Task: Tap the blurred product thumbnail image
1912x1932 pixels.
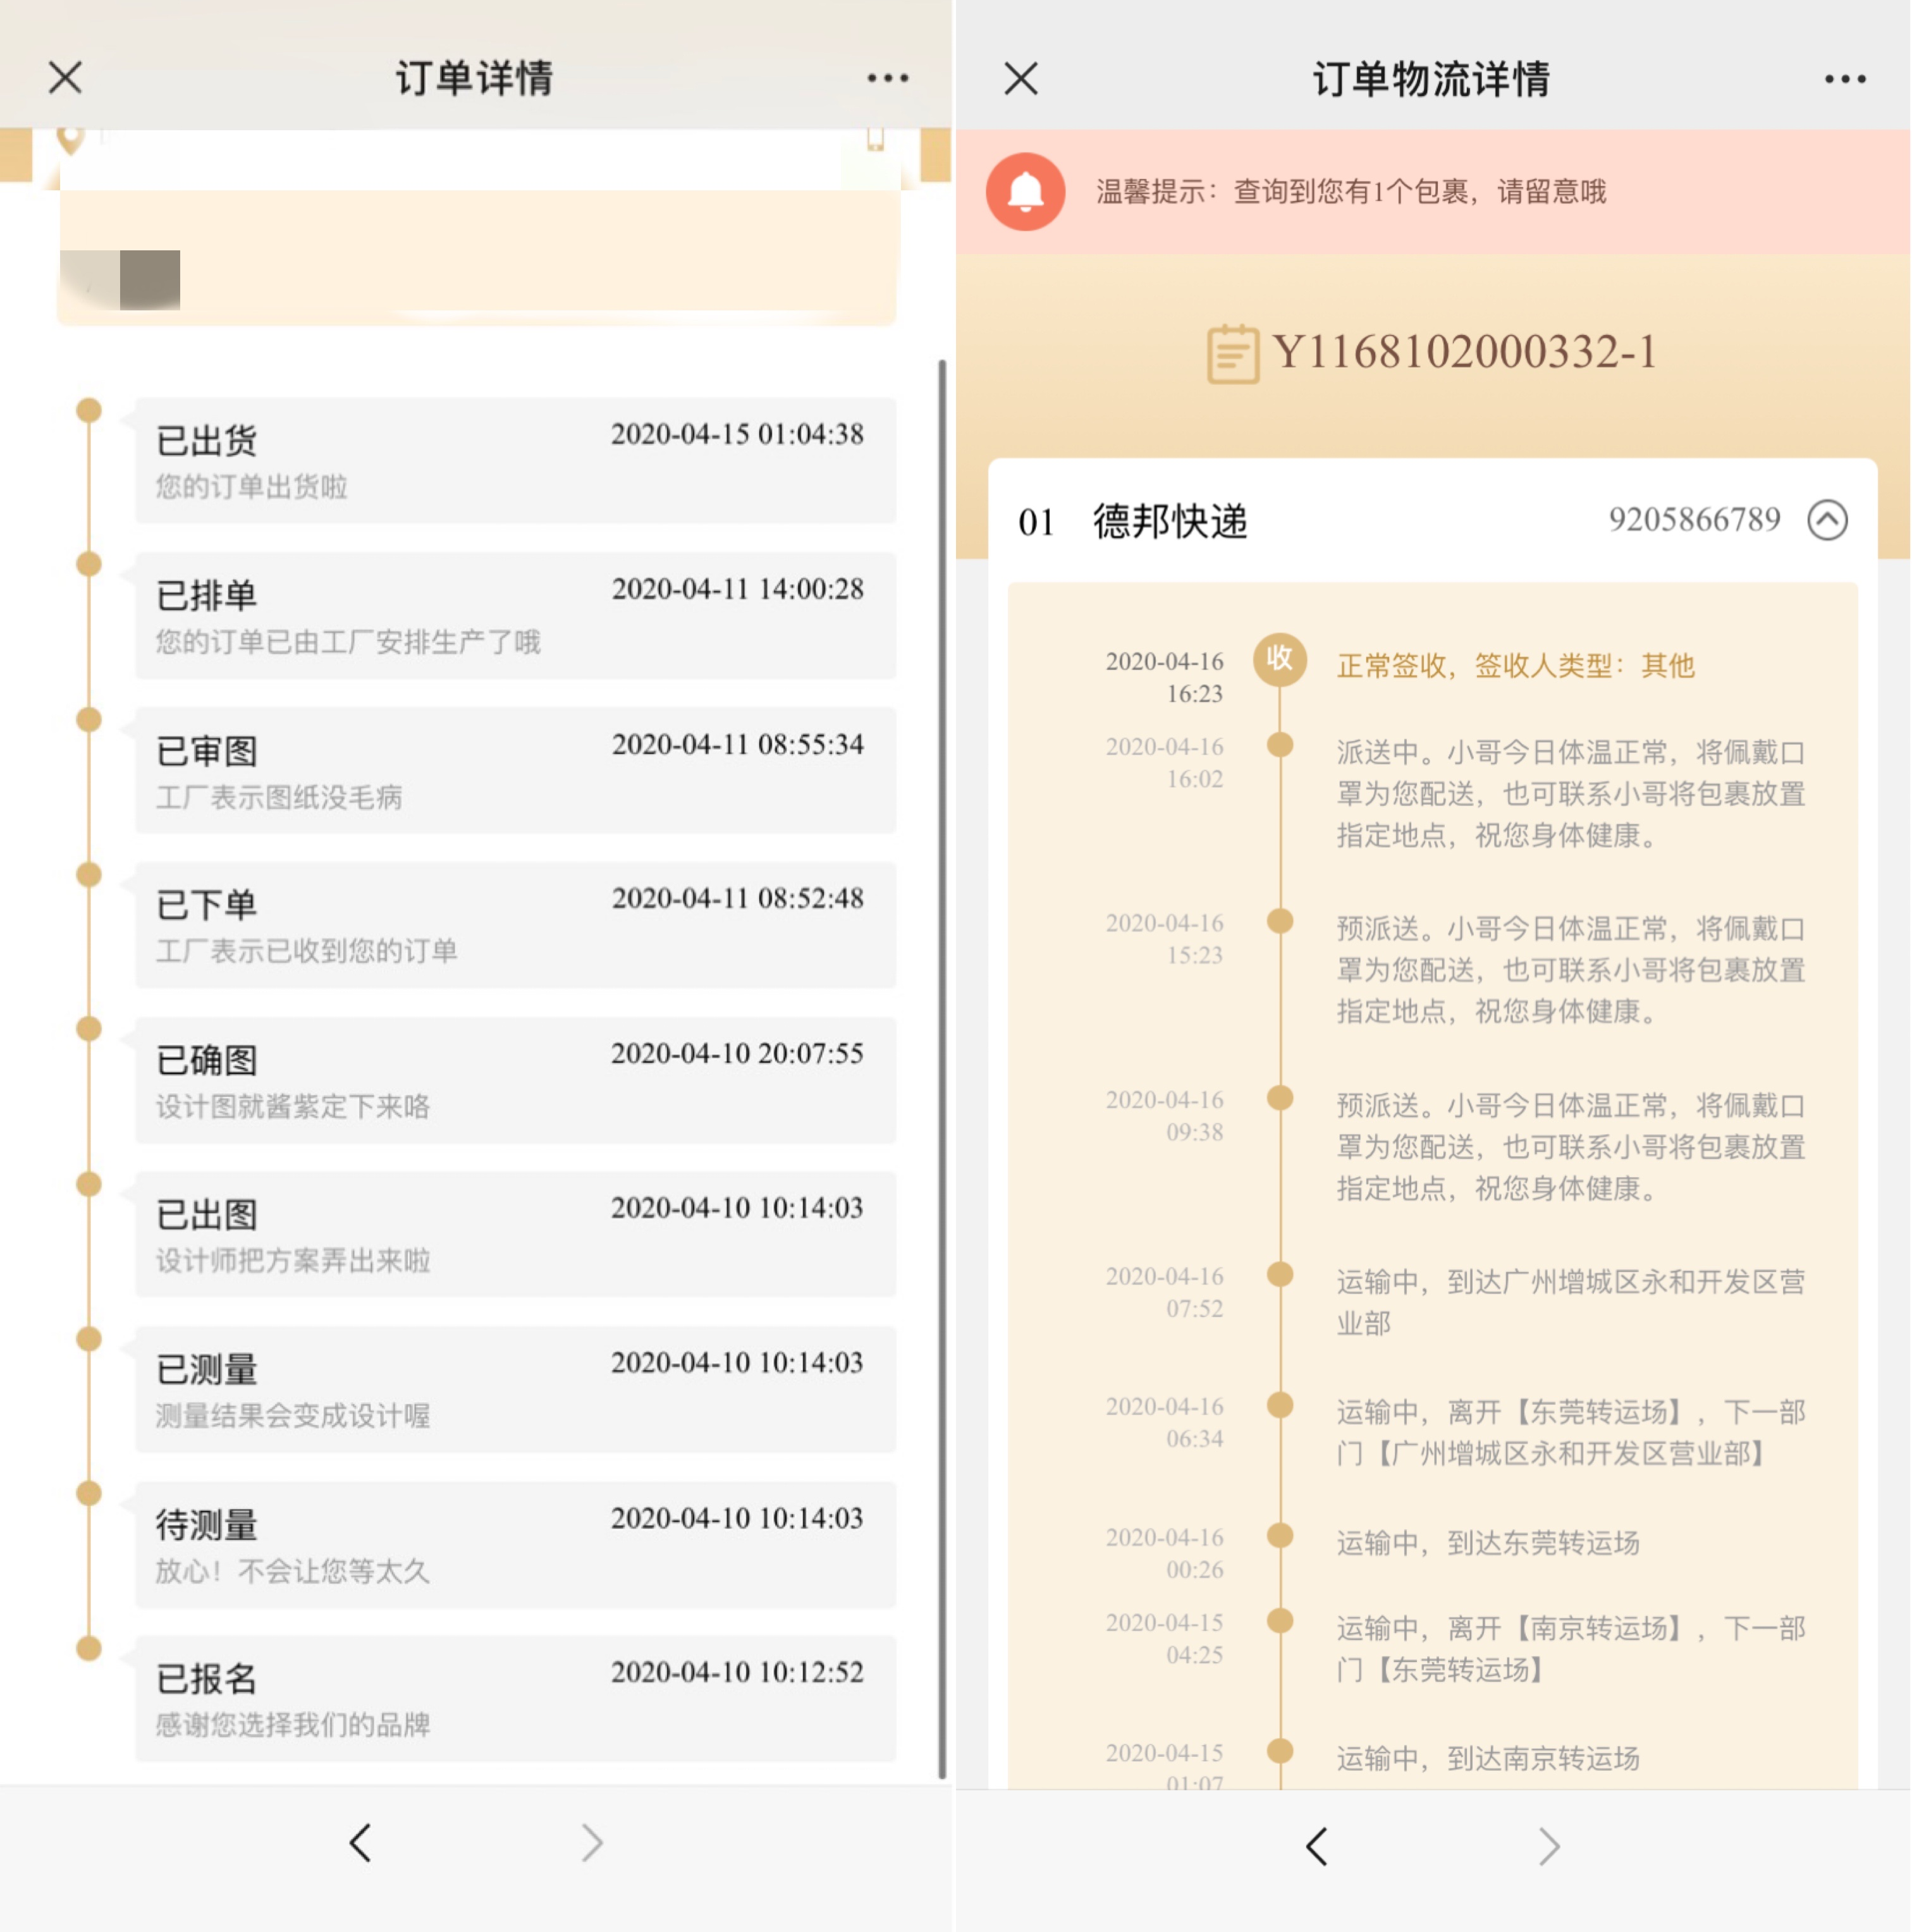Action: (120, 279)
